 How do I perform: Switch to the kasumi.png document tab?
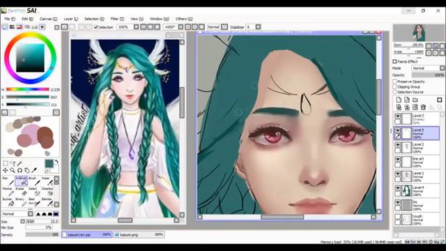[139, 235]
